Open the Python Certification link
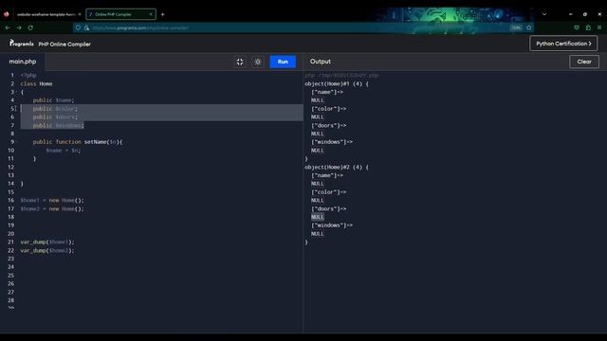The width and height of the screenshot is (607, 341). pos(563,44)
